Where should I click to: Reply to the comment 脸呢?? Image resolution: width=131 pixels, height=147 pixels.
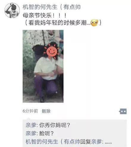tap(46, 133)
